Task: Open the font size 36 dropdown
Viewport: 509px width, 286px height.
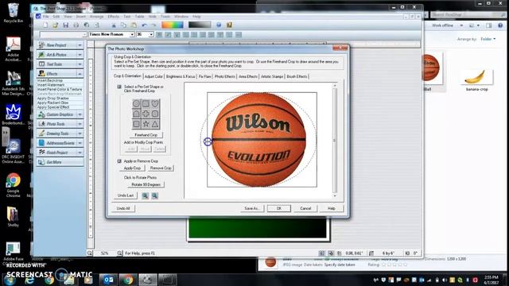Action: pyautogui.click(x=151, y=34)
